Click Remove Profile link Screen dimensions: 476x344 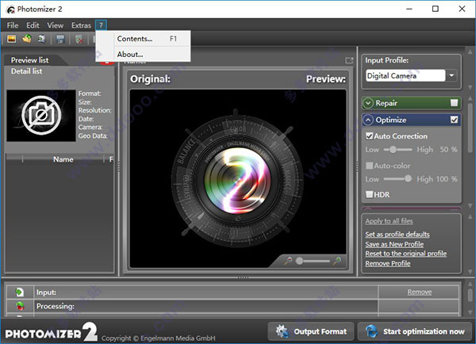pos(388,263)
